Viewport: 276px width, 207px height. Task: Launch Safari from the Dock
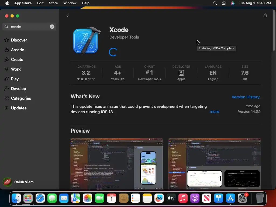(40, 198)
